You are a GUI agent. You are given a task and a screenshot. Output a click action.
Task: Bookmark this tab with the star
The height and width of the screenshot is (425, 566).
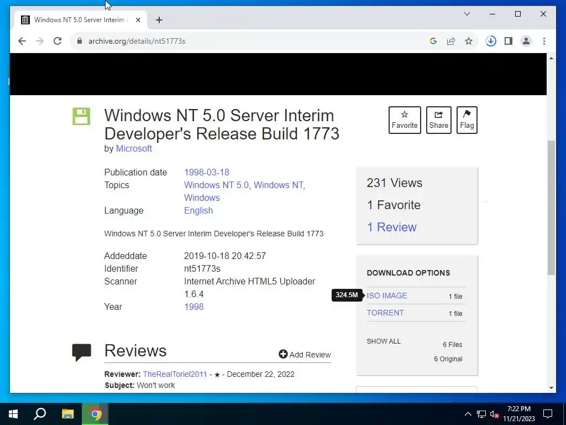469,41
